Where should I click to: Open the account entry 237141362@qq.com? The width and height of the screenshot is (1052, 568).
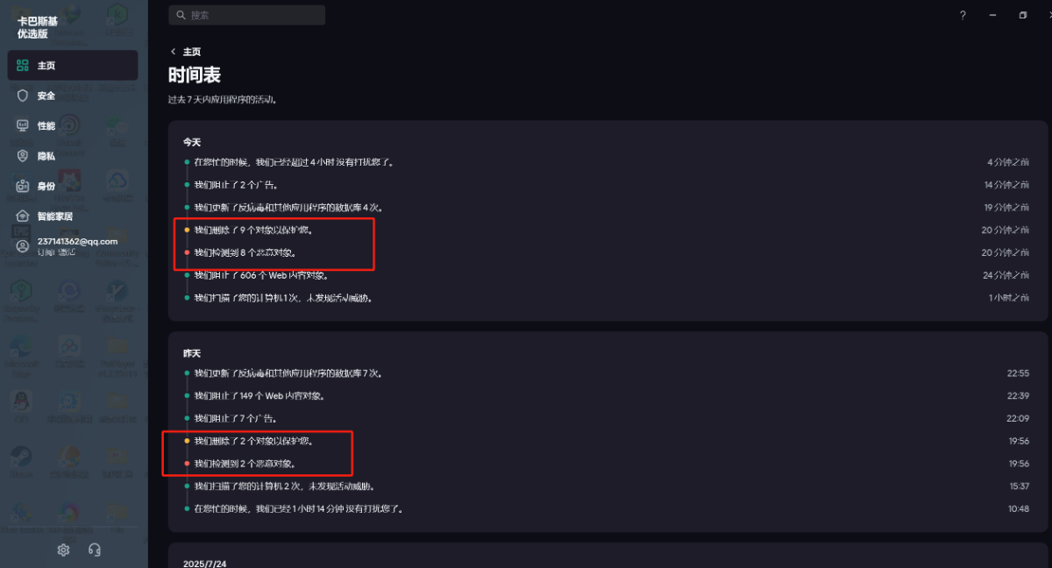click(x=77, y=241)
